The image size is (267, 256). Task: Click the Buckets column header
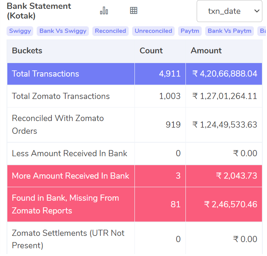pyautogui.click(x=27, y=51)
